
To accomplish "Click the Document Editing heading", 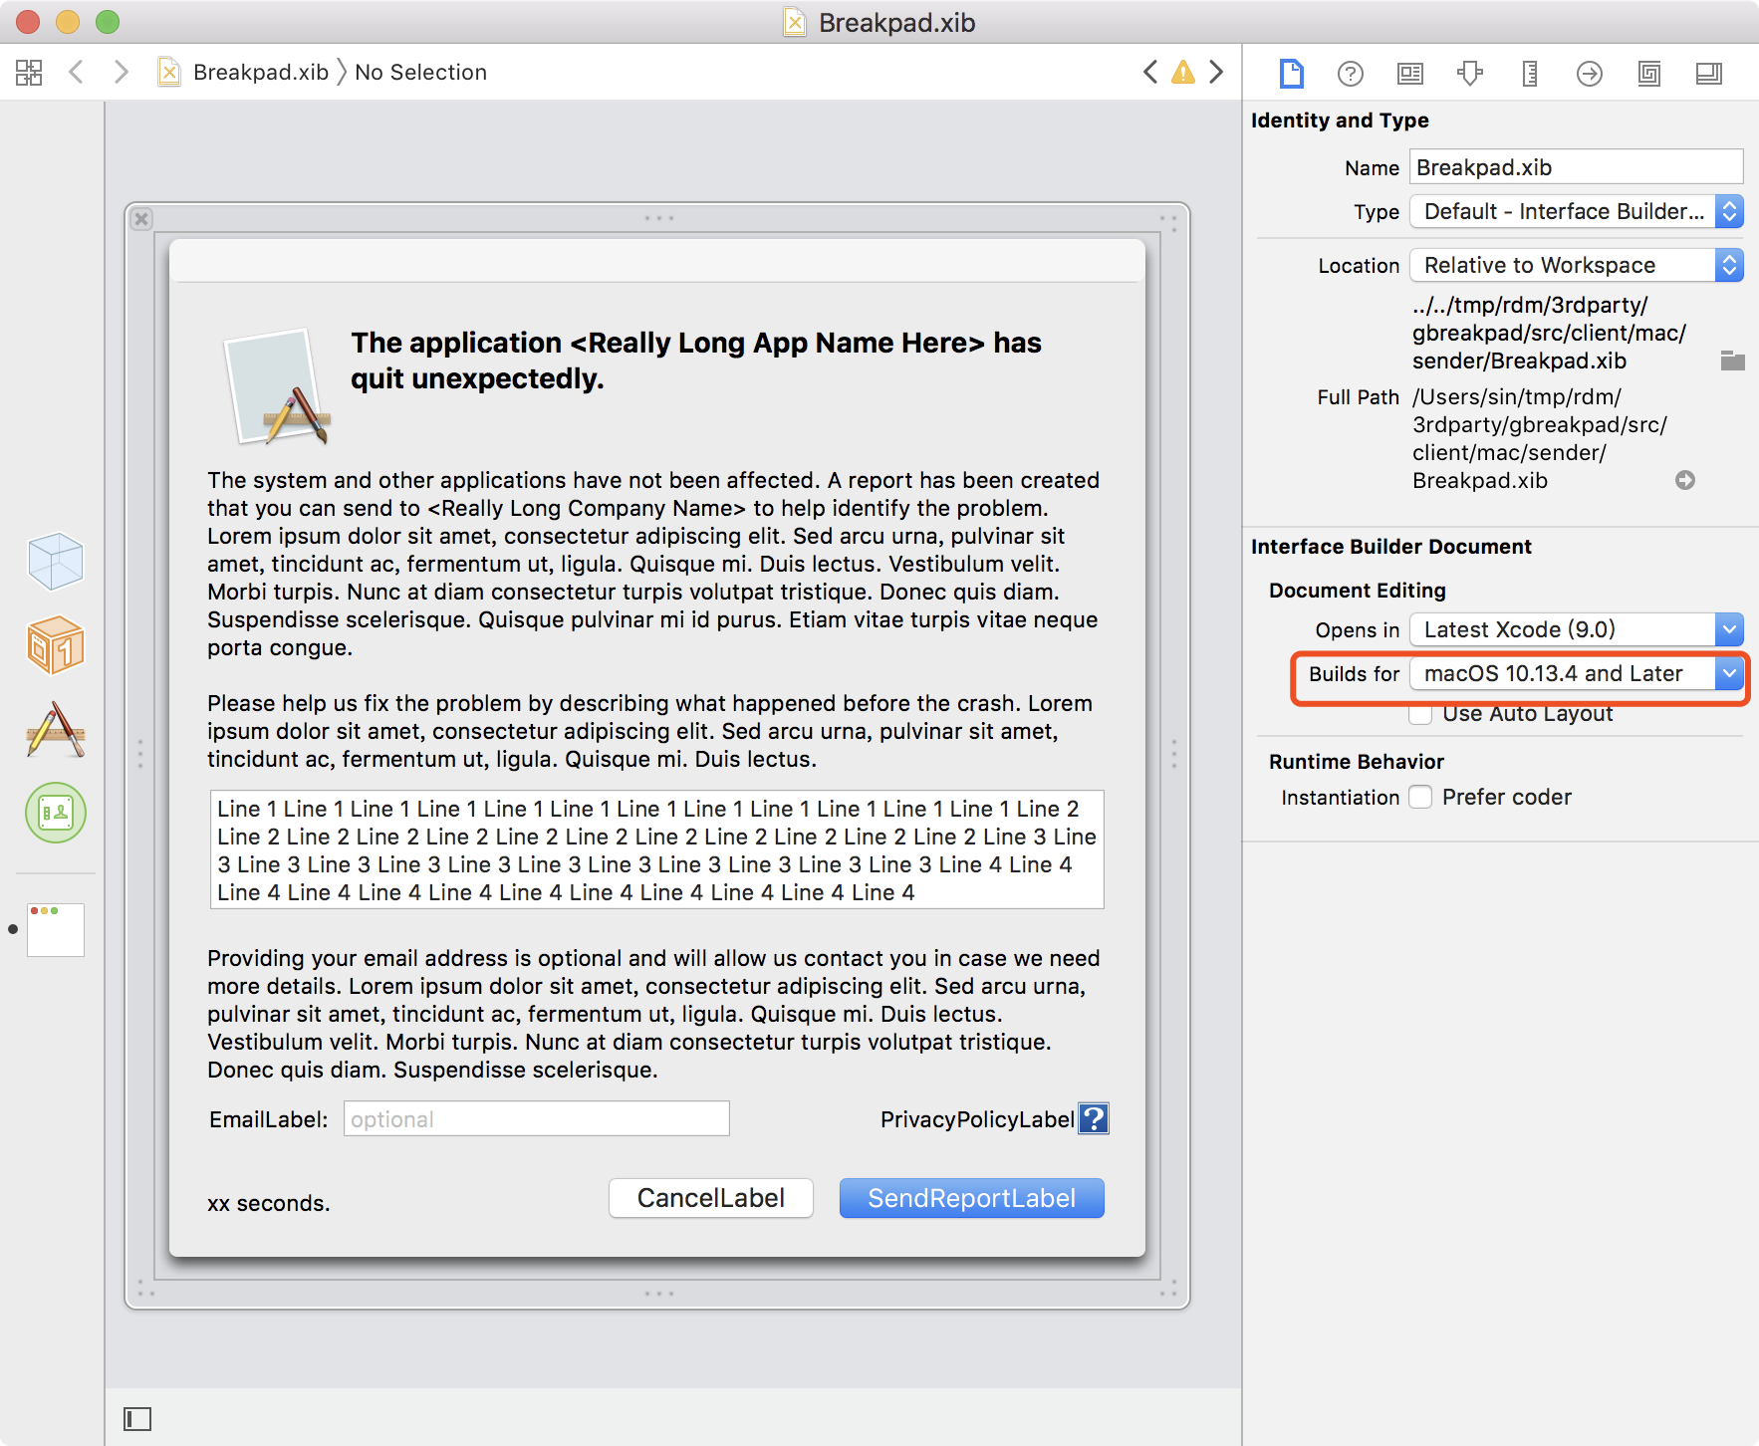I will click(1357, 590).
